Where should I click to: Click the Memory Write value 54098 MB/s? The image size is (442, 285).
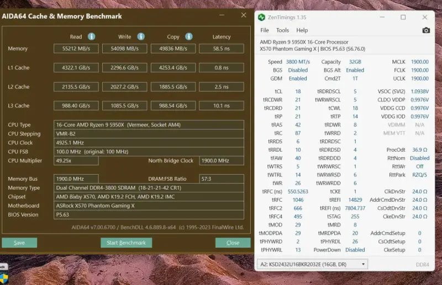coord(125,49)
